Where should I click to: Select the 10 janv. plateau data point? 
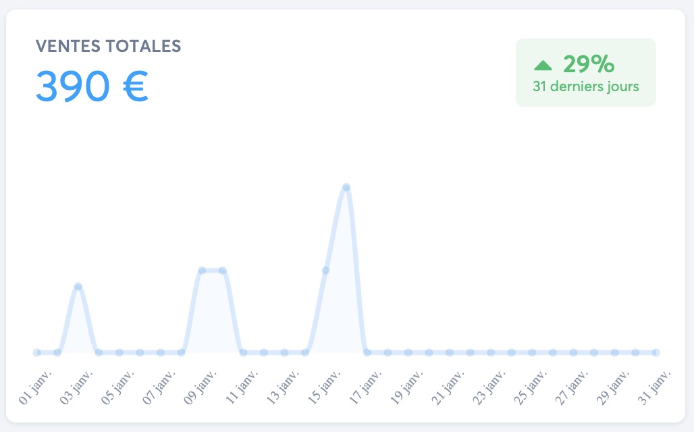point(223,271)
